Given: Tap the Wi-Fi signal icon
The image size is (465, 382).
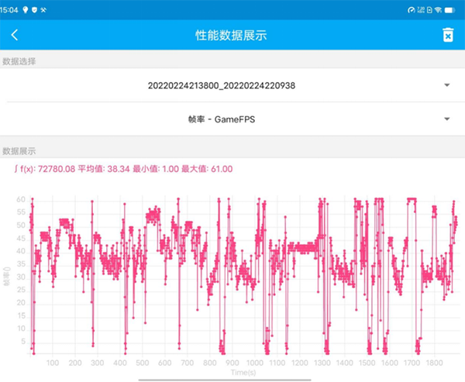Looking at the screenshot, I should tap(438, 8).
